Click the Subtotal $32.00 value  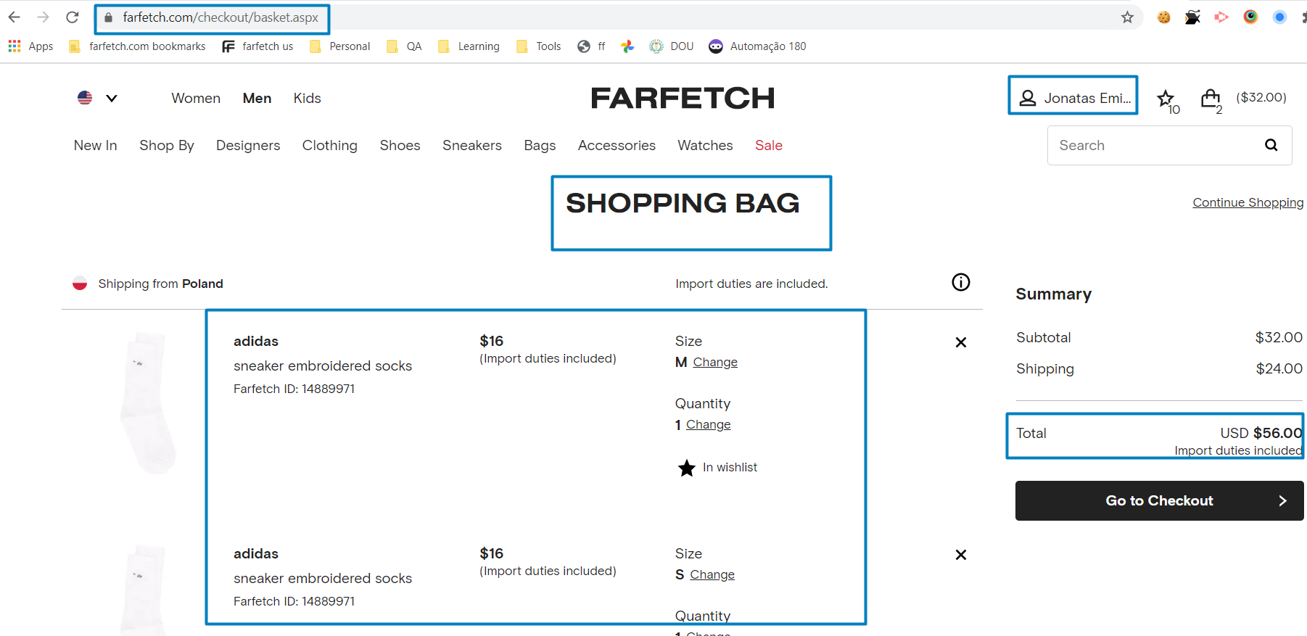click(x=1279, y=337)
